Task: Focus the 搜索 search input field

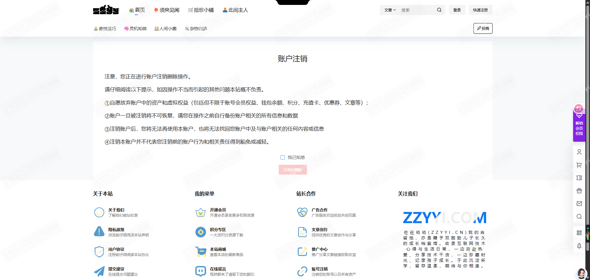Action: 417,10
